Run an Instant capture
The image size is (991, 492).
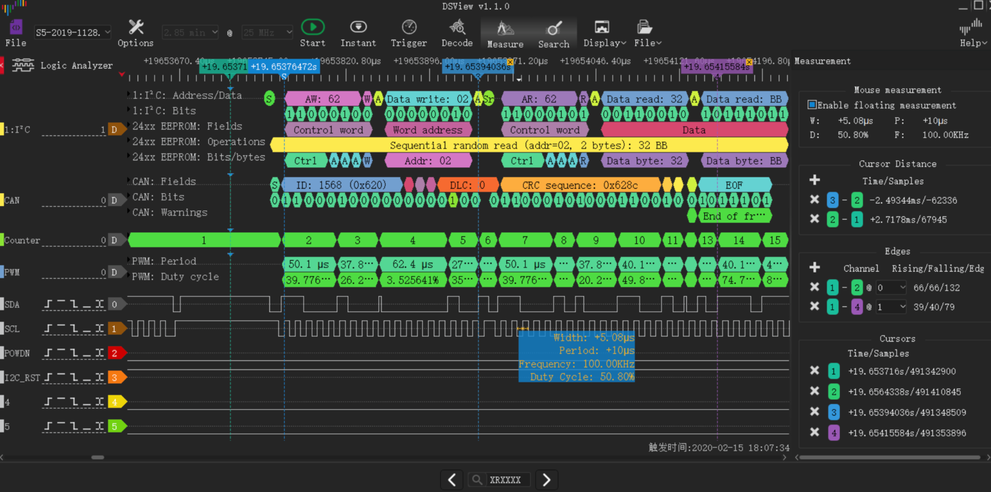tap(358, 33)
